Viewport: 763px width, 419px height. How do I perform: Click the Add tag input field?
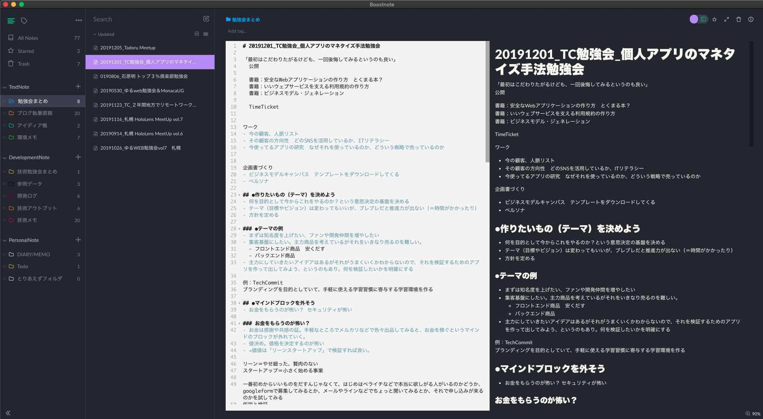pos(237,31)
